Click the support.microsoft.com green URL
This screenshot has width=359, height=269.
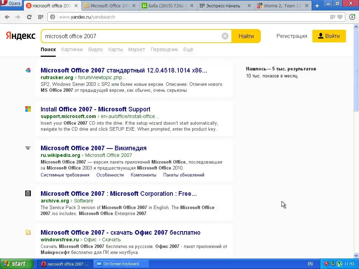pyautogui.click(x=68, y=116)
